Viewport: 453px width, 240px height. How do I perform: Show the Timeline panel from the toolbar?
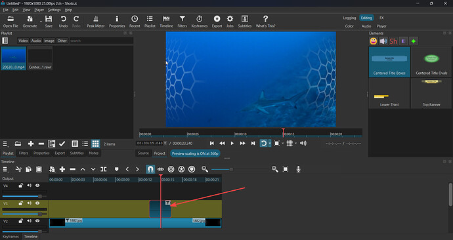pos(166,22)
